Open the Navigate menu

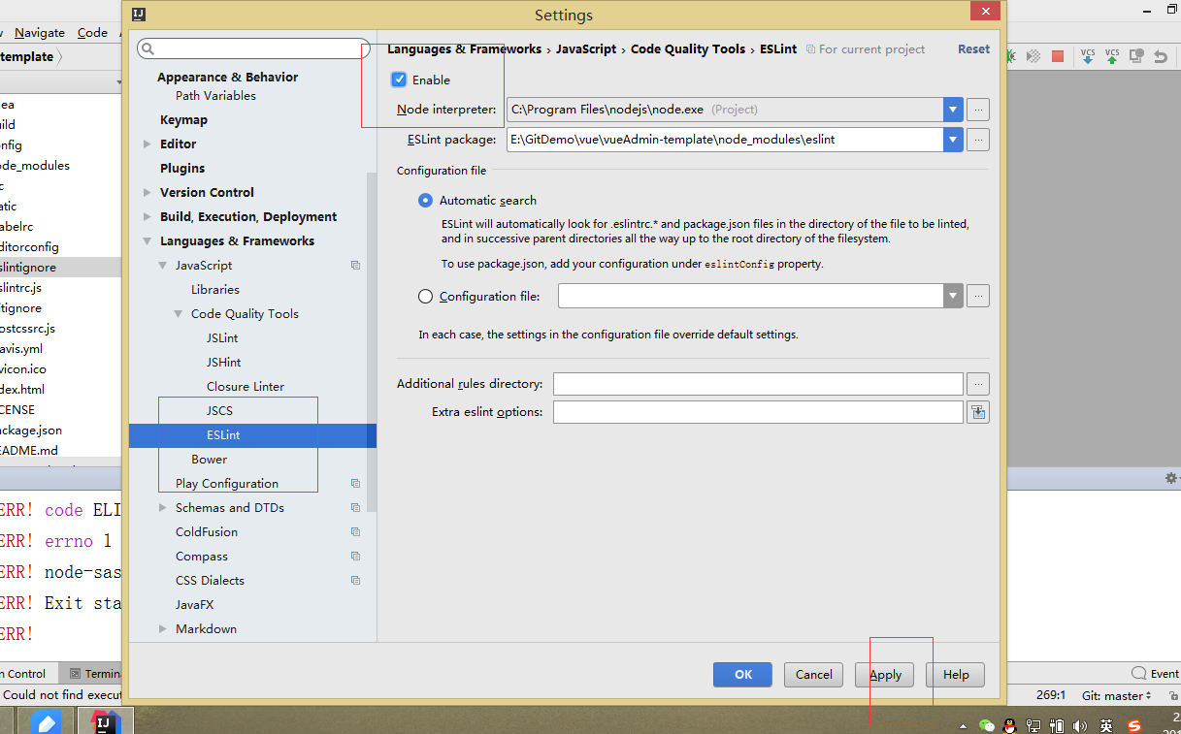tap(40, 32)
